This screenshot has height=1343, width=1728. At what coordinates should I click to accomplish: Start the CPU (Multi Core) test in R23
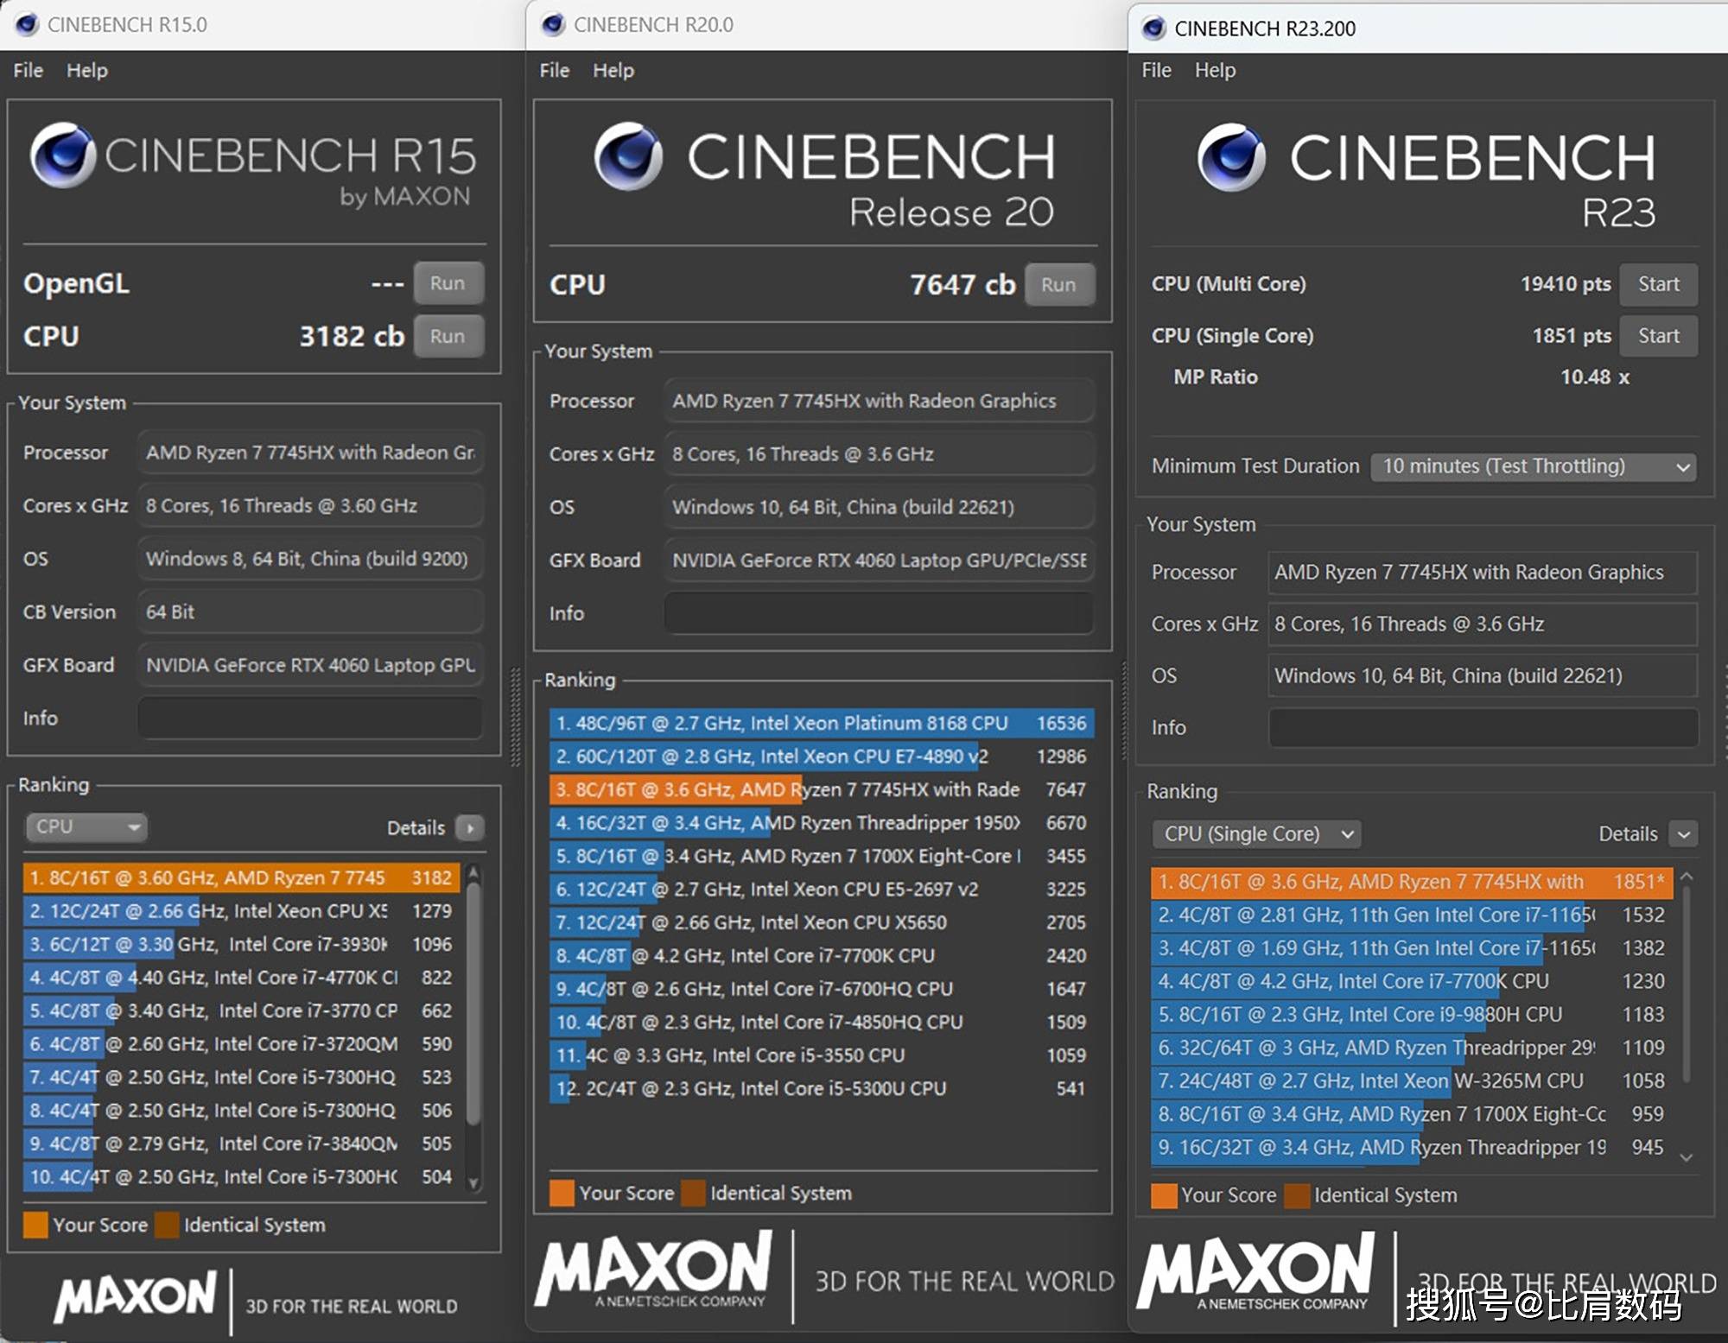1658,284
